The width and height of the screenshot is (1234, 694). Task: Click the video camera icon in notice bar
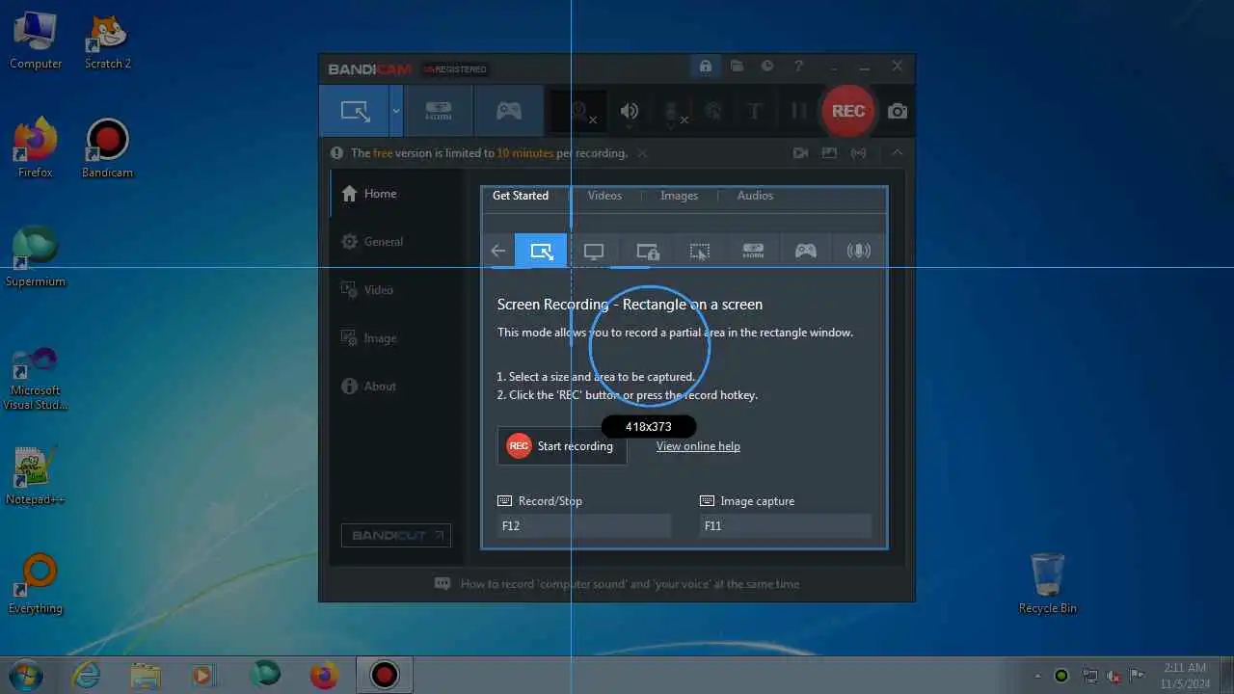(800, 153)
